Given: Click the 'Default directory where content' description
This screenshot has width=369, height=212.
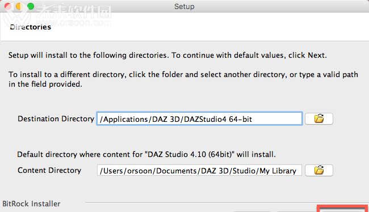Looking at the screenshot, I should coord(146,154).
